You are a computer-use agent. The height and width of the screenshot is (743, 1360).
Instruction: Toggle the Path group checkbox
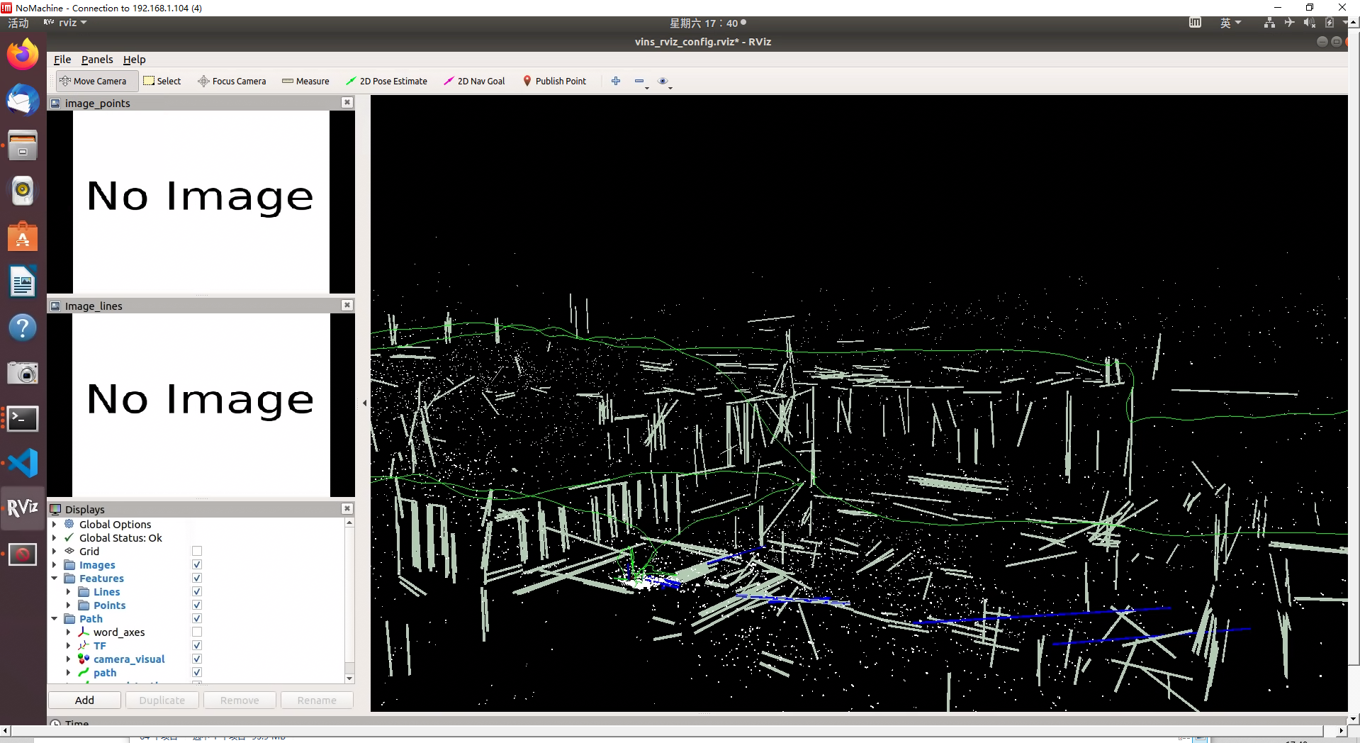pos(197,618)
